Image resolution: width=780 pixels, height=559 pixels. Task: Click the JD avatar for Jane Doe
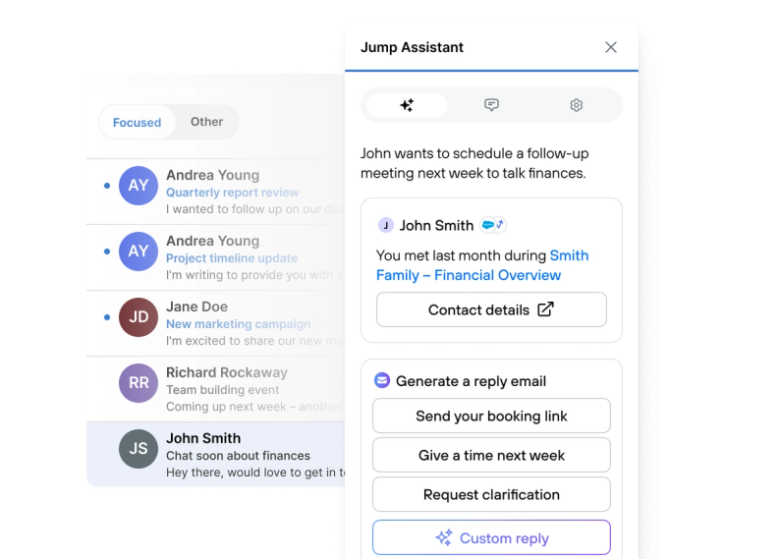tap(139, 317)
